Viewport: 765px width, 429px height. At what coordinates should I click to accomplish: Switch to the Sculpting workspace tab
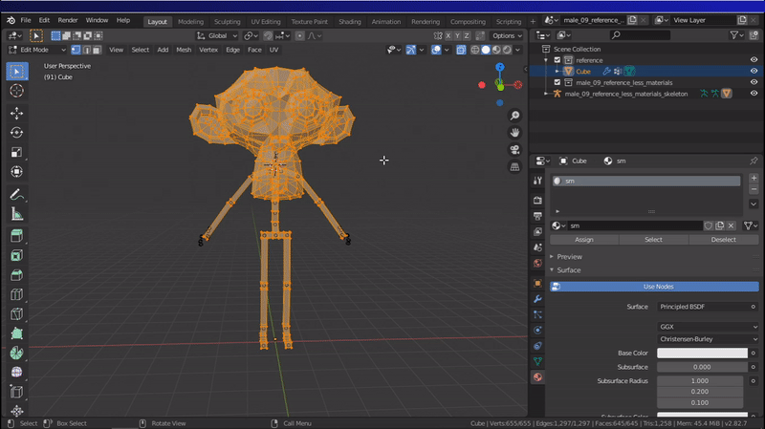[228, 21]
